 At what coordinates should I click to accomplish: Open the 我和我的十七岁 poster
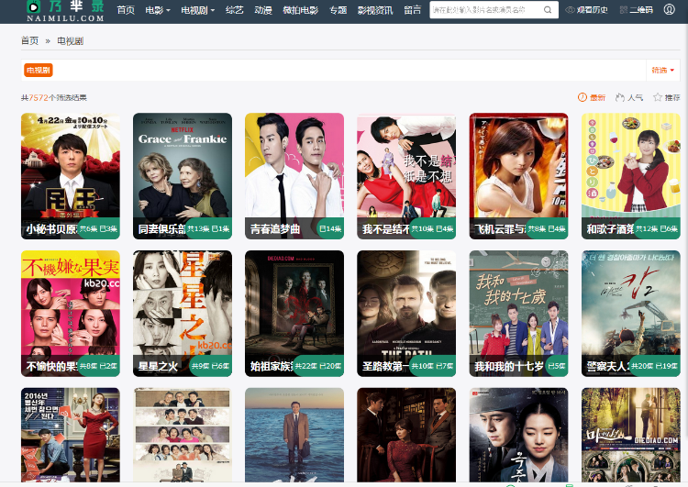point(518,314)
